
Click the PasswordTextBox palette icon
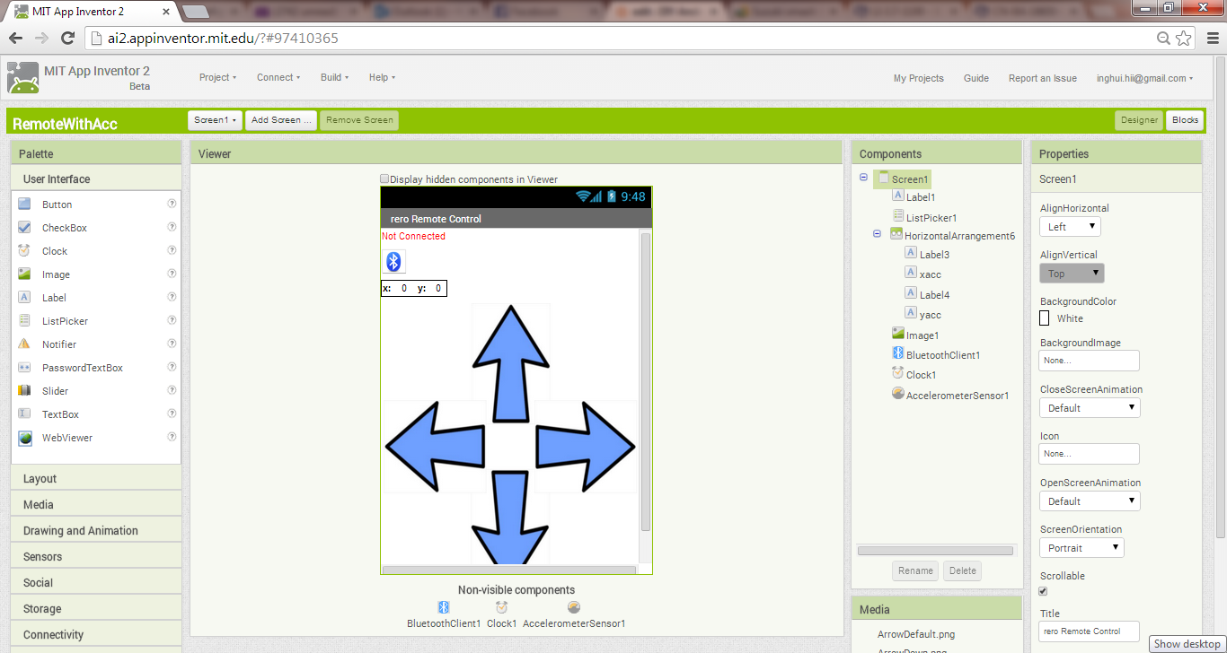coord(24,367)
